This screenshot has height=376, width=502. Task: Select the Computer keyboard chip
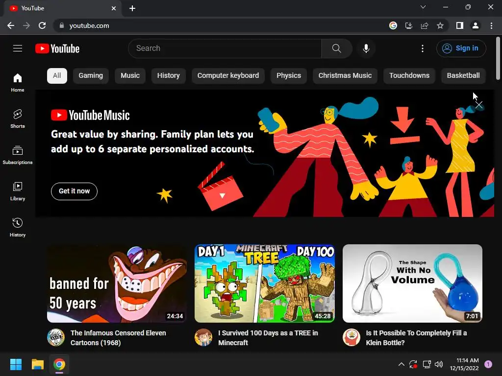point(228,76)
